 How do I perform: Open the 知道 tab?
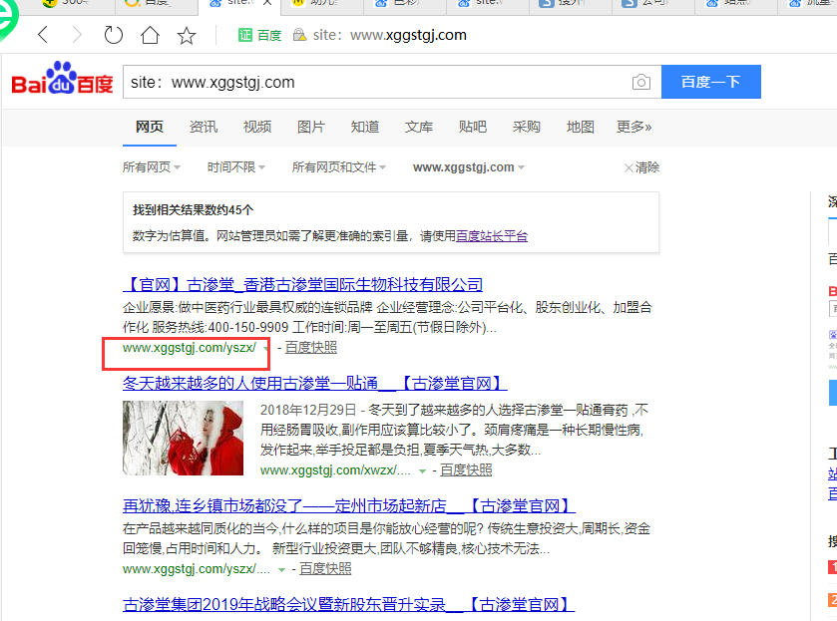click(365, 127)
